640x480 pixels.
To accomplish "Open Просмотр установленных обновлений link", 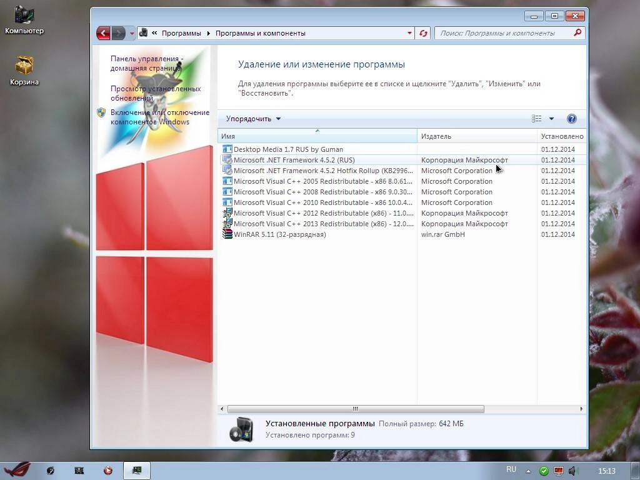I will tap(156, 93).
